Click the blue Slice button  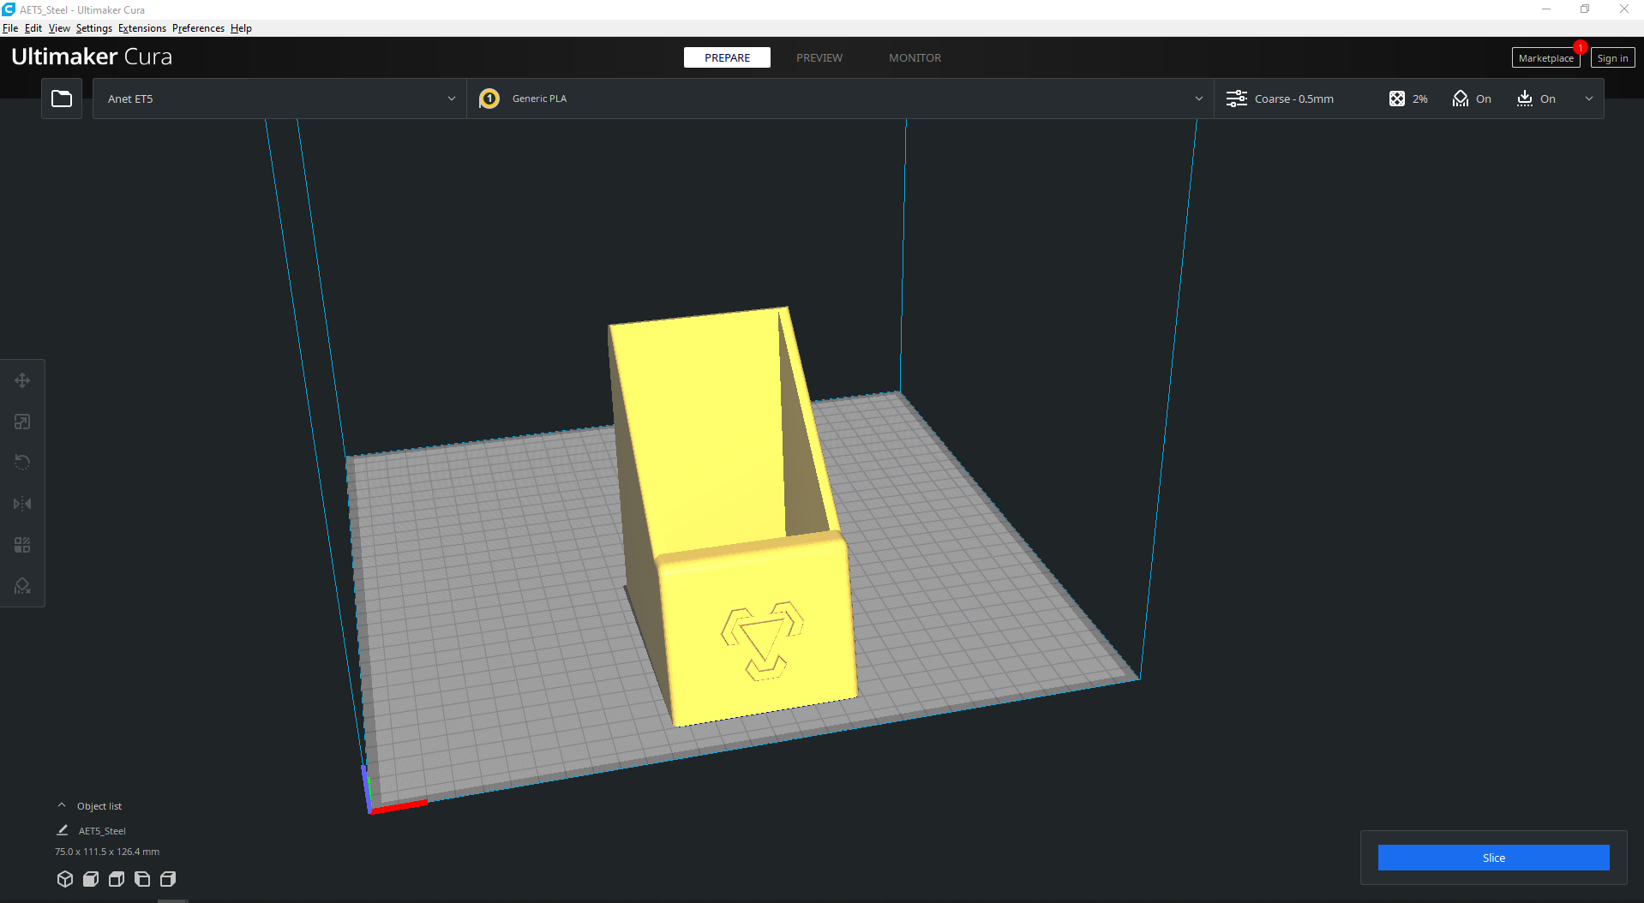(x=1493, y=858)
